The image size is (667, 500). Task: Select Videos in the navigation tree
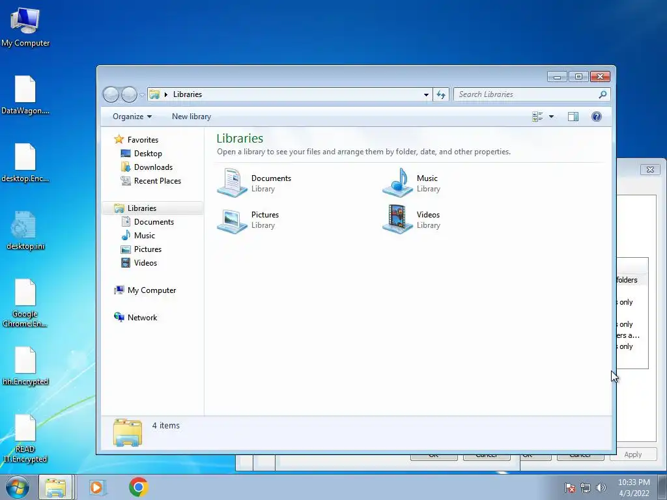pos(139,263)
